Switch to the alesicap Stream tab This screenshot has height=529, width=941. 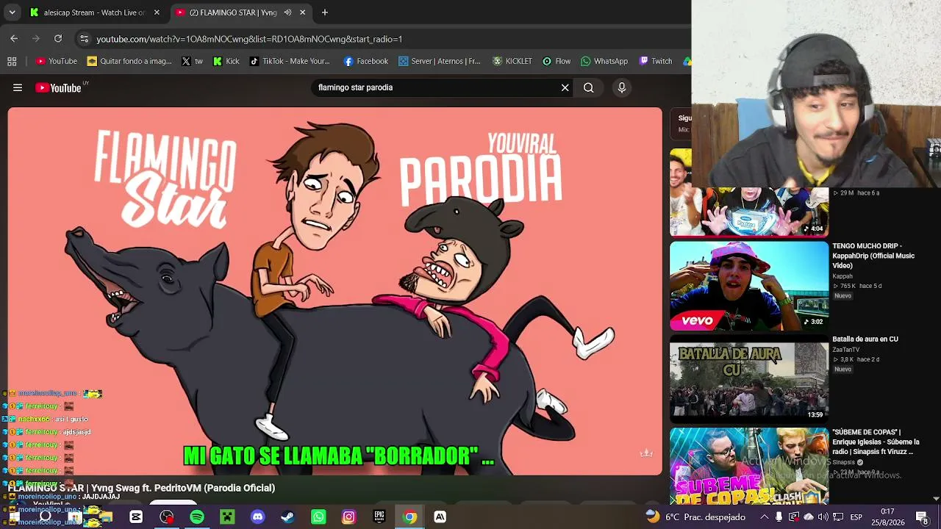[95, 12]
